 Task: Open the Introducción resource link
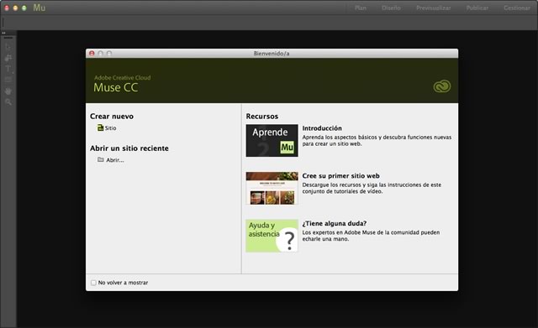coord(322,128)
